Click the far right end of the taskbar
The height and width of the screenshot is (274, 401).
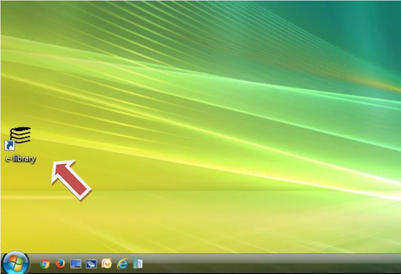click(395, 264)
